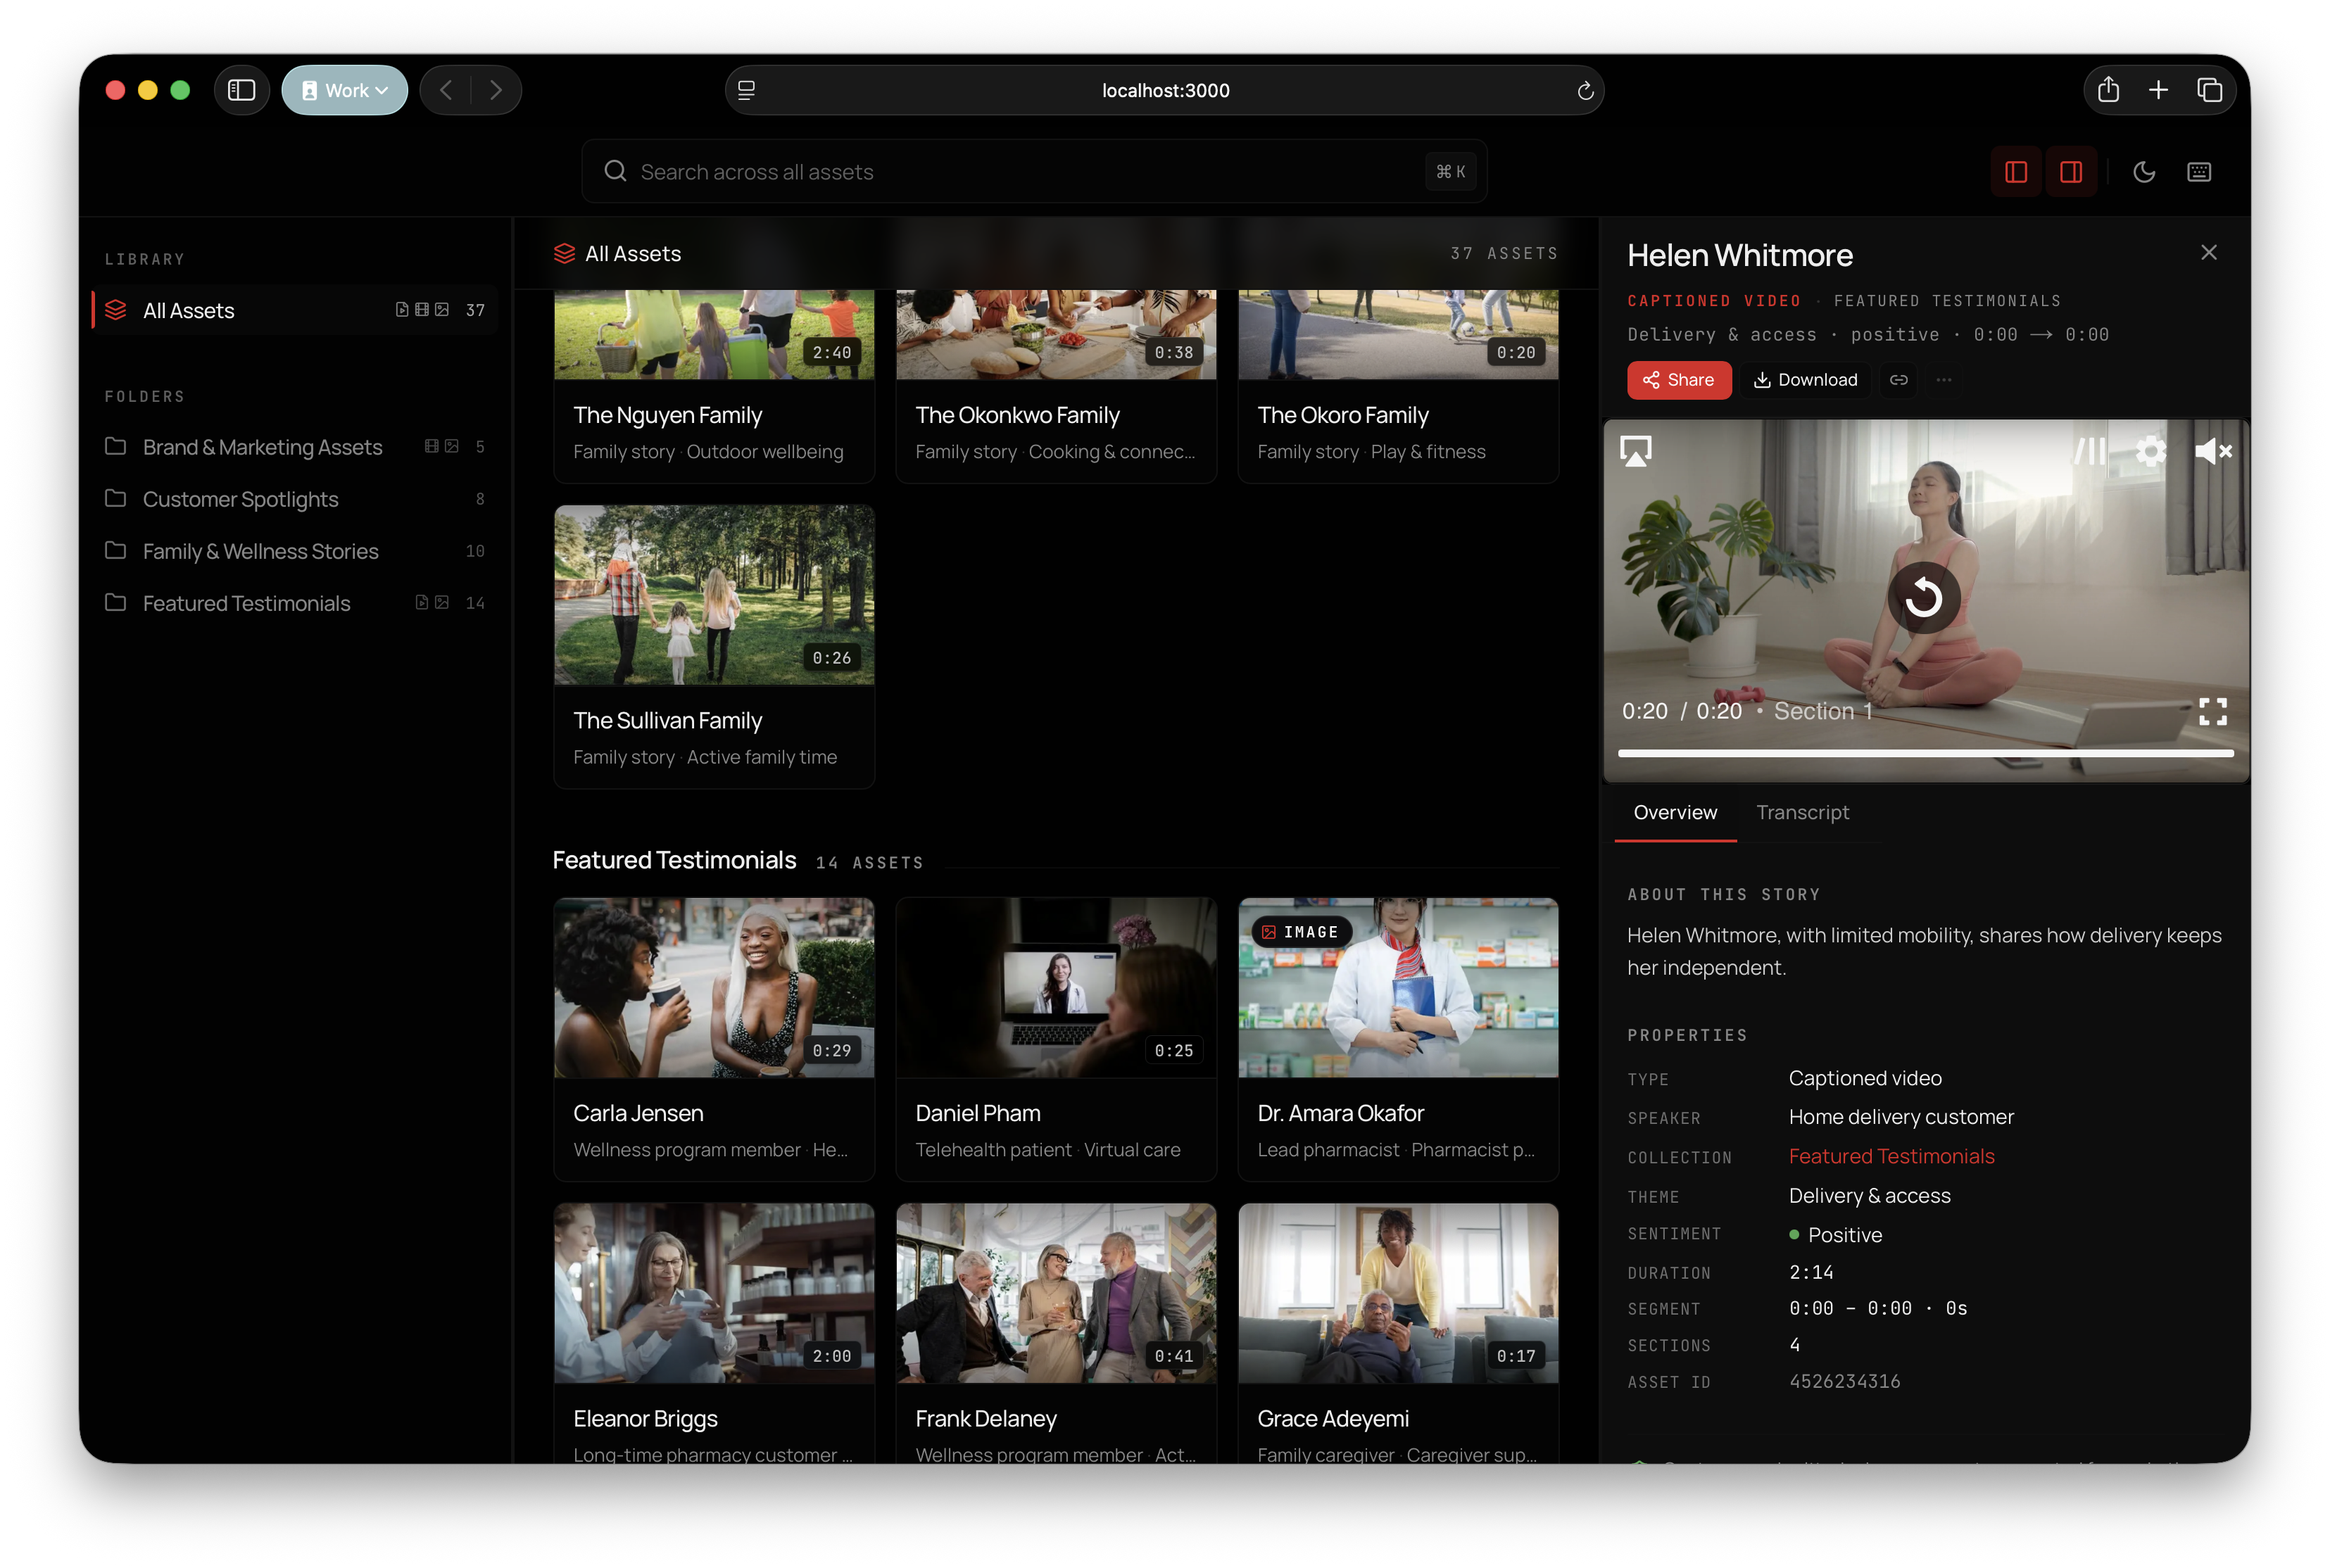
Task: Click the search magnifier icon
Action: point(615,171)
